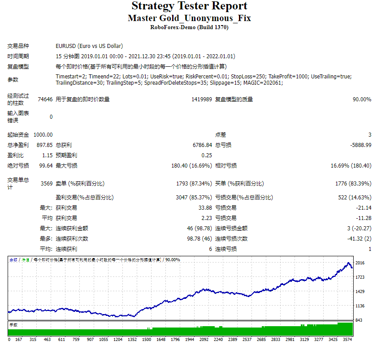
Task: Click the 1000.00 initial deposit value
Action: [x=43, y=135]
